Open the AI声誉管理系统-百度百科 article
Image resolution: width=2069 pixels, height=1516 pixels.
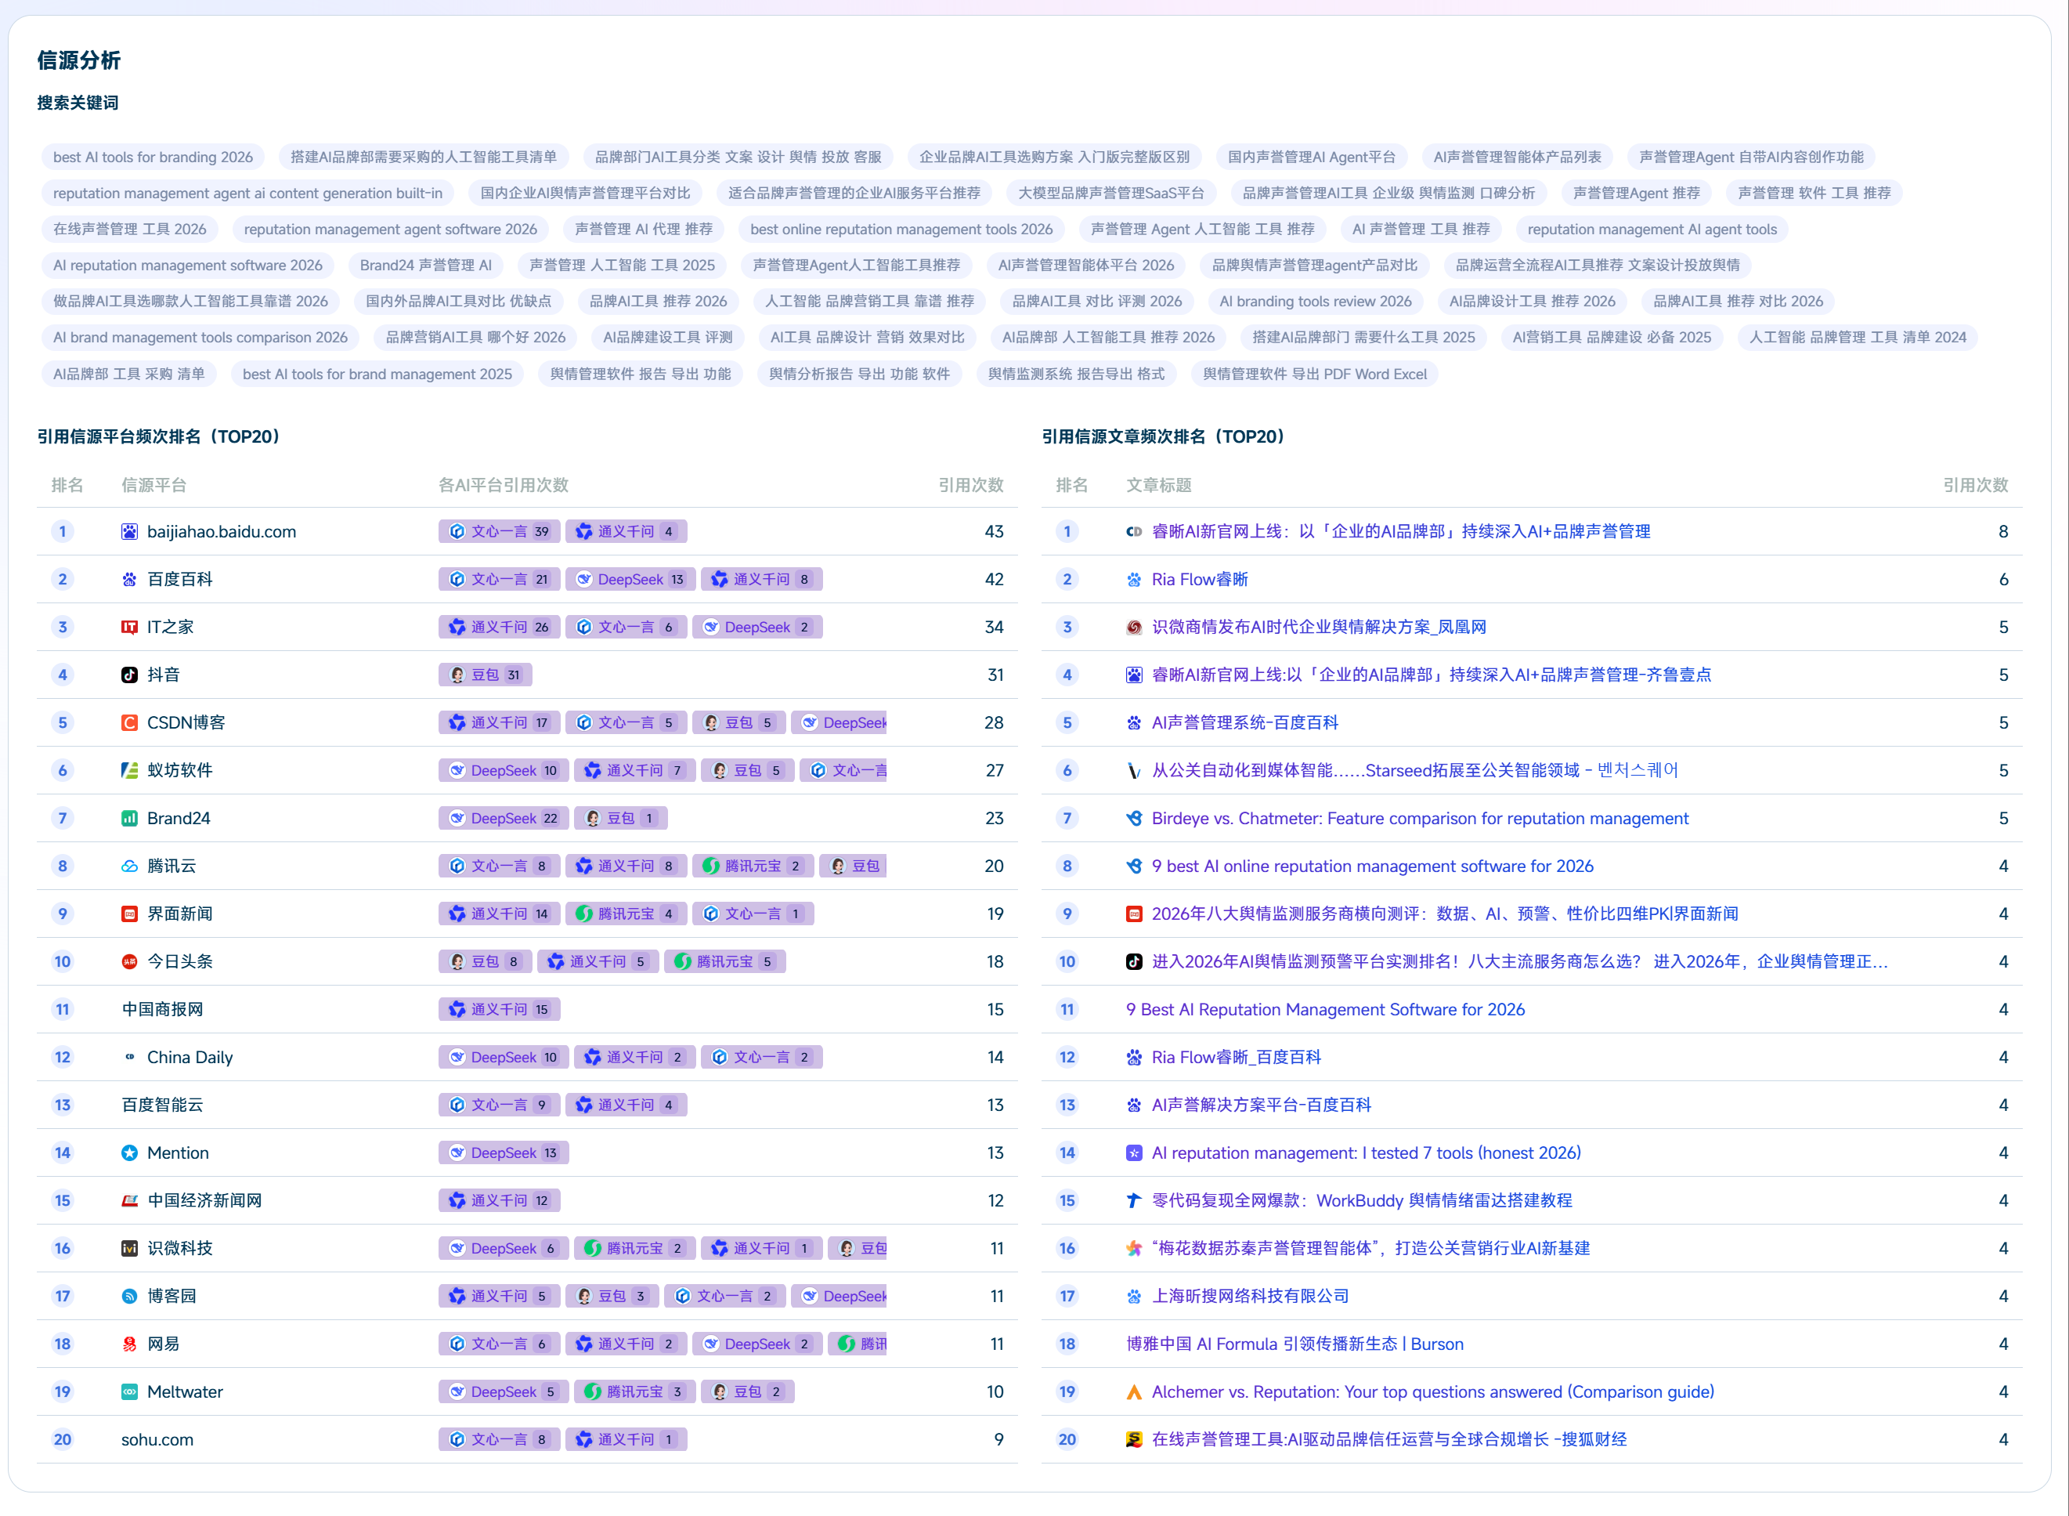[x=1244, y=722]
